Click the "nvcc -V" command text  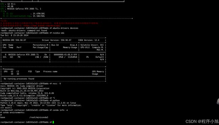(57, 83)
